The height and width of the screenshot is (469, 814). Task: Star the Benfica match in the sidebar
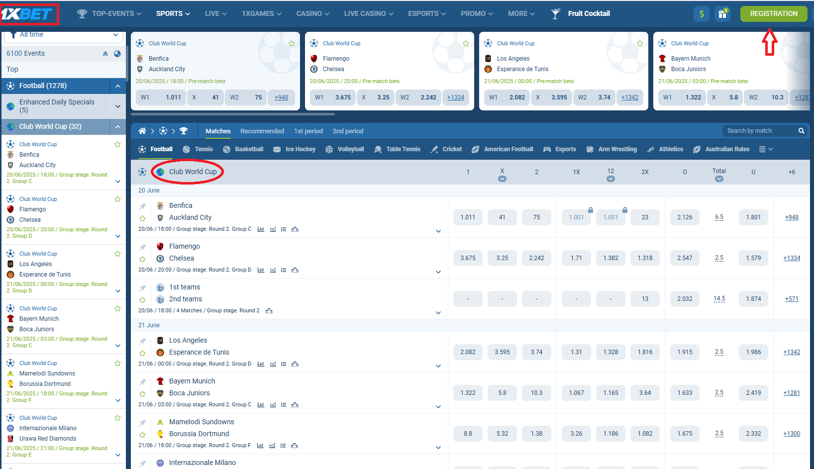tap(117, 144)
